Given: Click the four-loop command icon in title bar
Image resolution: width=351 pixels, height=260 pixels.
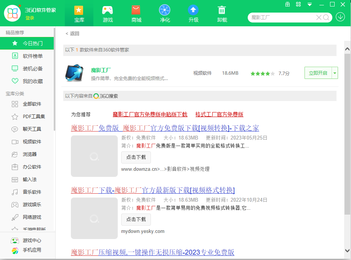Looking at the screenshot, I should coord(298,4).
